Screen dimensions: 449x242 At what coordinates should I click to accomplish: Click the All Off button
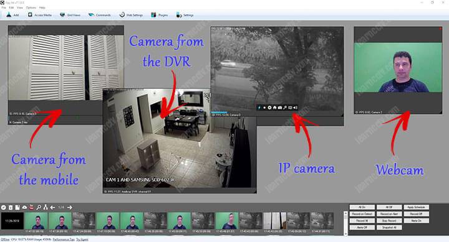point(389,207)
